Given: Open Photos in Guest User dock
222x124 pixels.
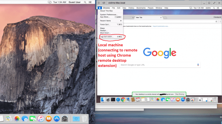Looking at the screenshot, I should 17,119.
